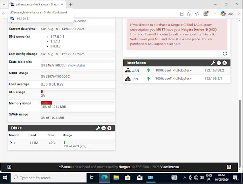Click the footer right arrow box icon
Viewport: 243px width, 184px height.
coord(229,167)
